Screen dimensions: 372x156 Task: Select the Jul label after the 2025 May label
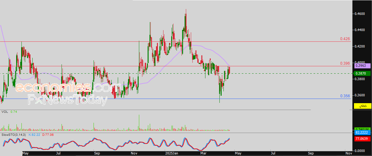tap(273, 154)
